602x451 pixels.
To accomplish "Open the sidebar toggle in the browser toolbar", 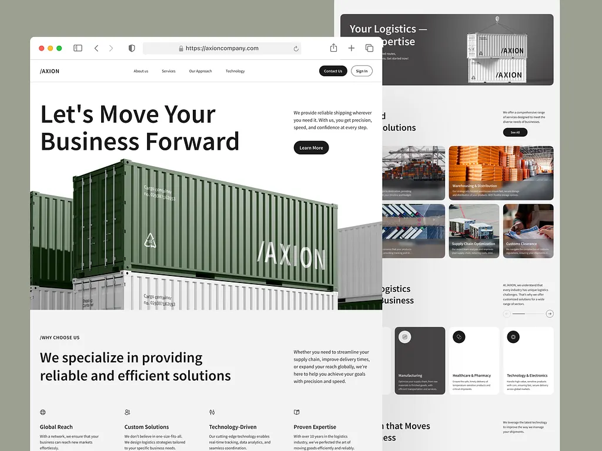I will [x=78, y=48].
